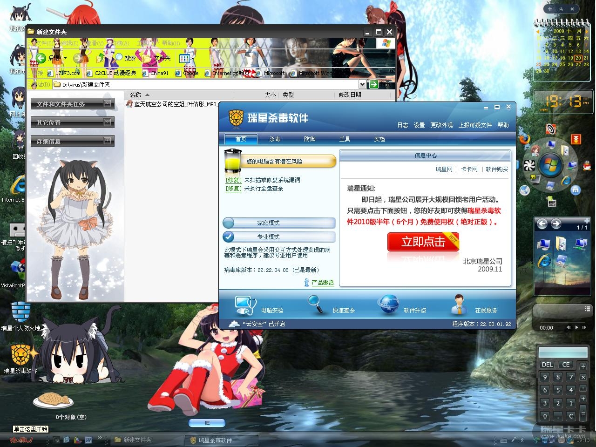Image resolution: width=596 pixels, height=447 pixels.
Task: Open the 工具 tab in Rising
Action: point(345,139)
